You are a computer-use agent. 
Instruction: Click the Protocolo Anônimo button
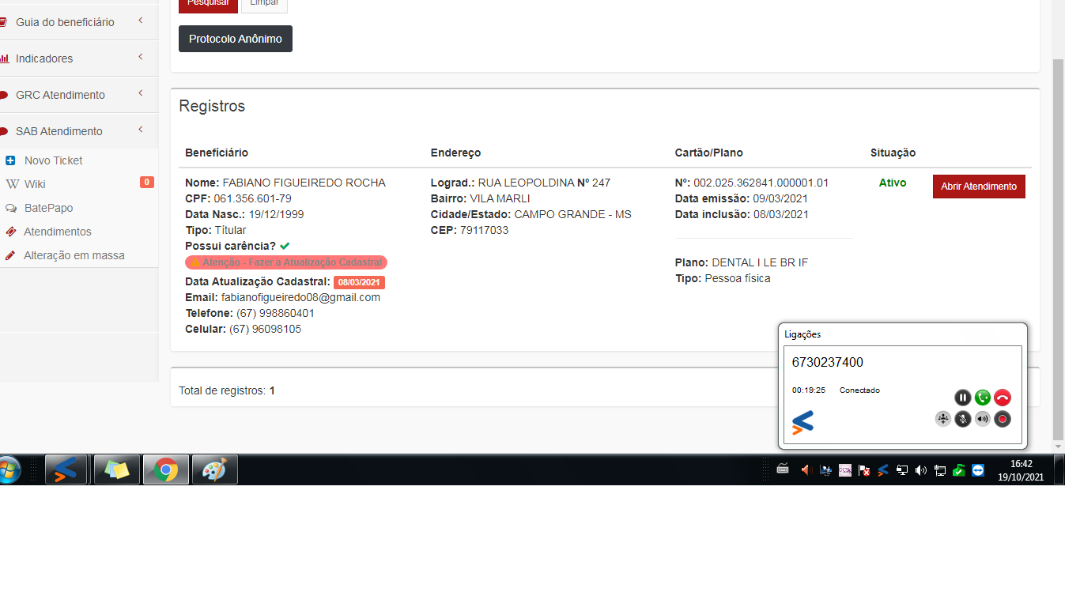[x=235, y=39]
